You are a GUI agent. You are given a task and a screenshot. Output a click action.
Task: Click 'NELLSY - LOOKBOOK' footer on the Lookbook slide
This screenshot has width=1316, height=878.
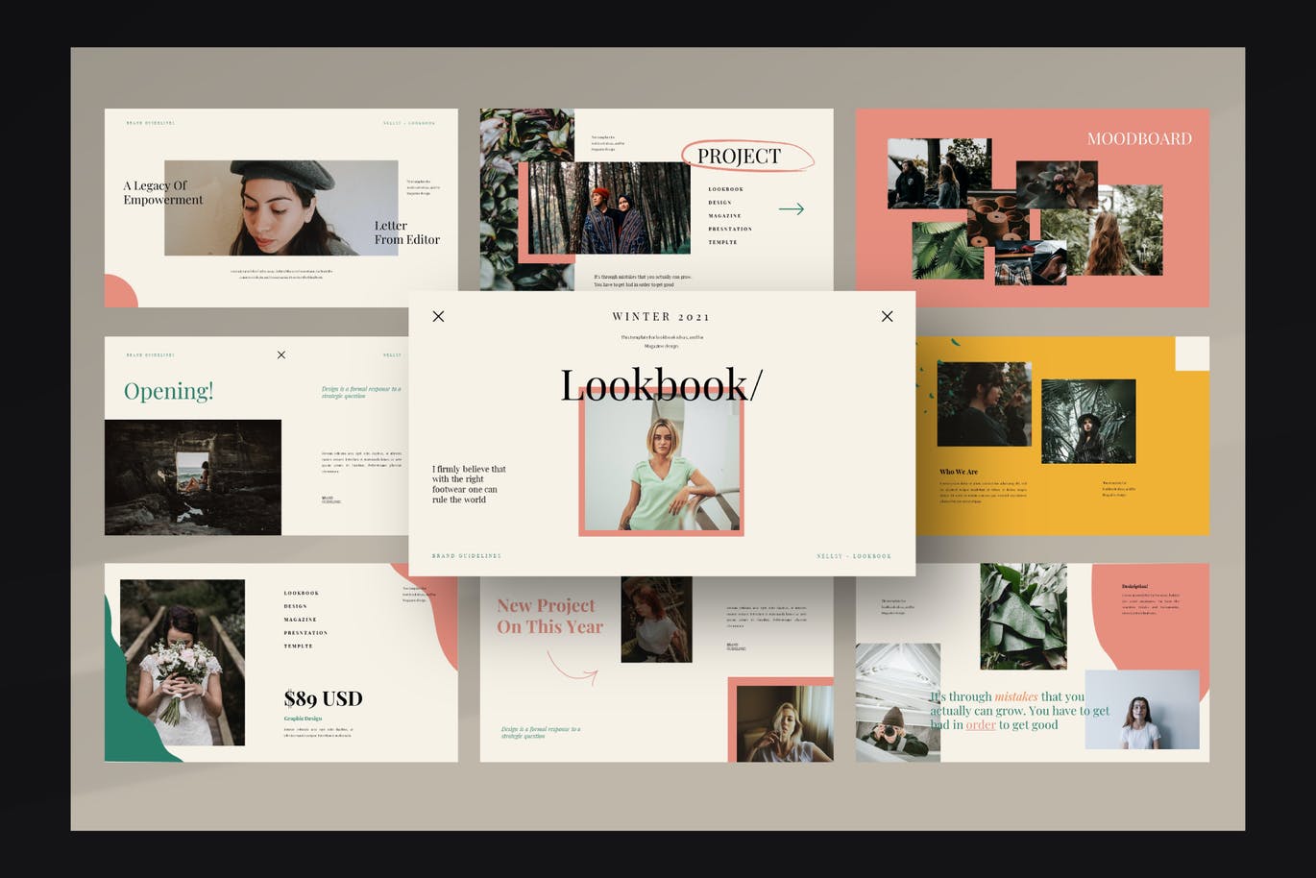tap(854, 555)
